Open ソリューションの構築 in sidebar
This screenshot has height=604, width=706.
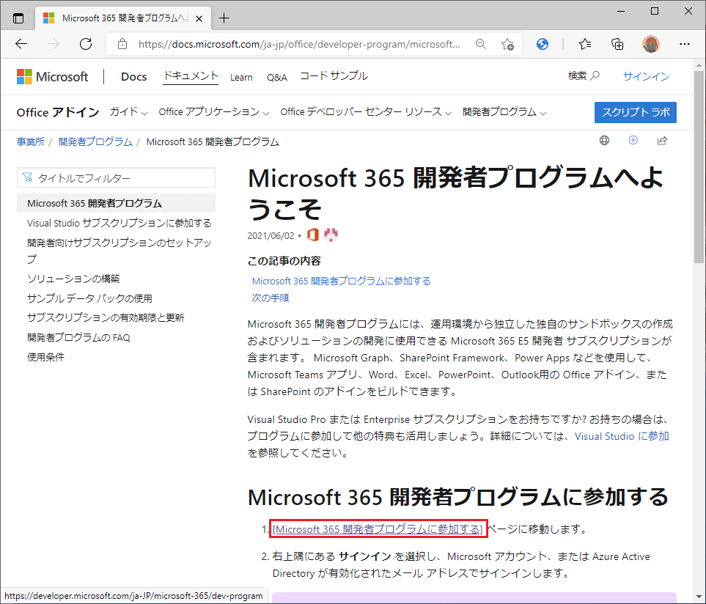[x=73, y=279]
